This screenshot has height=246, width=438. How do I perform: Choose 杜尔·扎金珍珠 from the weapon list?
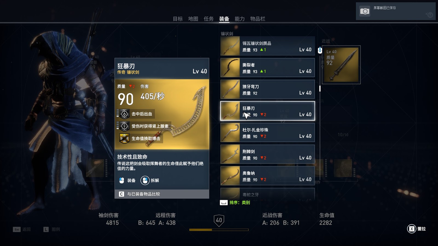pyautogui.click(x=268, y=133)
